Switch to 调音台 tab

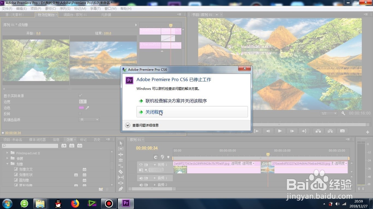(x=75, y=15)
